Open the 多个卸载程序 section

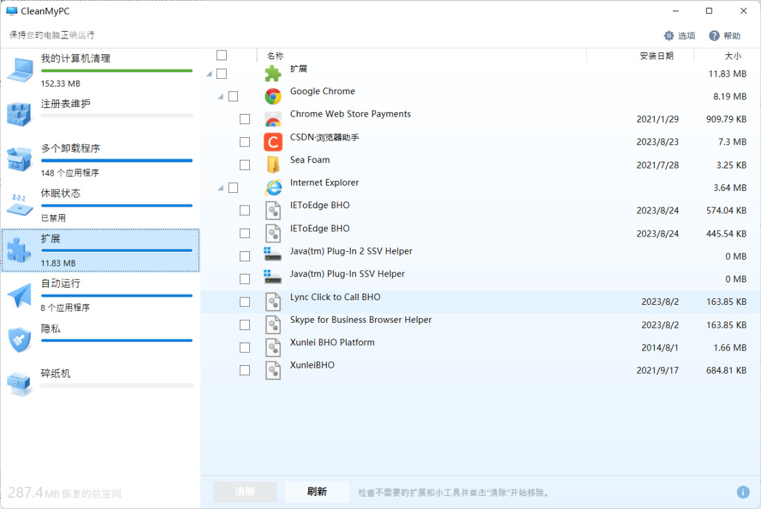click(101, 159)
